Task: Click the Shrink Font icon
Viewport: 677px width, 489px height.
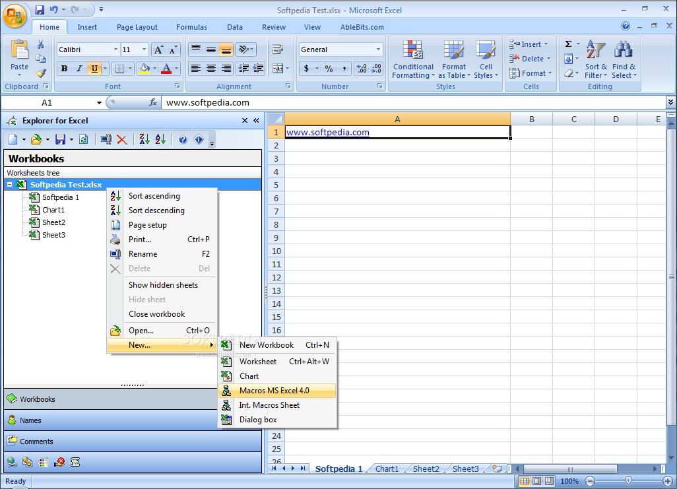Action: click(x=173, y=49)
